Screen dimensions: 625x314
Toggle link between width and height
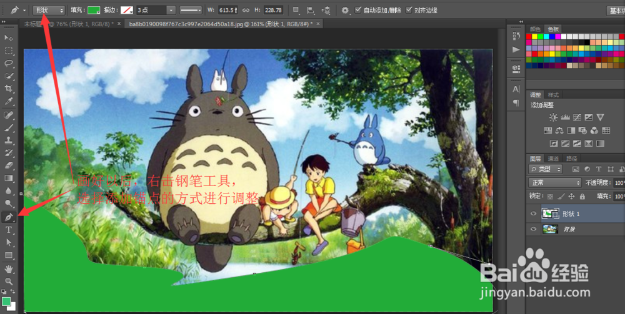click(x=246, y=10)
